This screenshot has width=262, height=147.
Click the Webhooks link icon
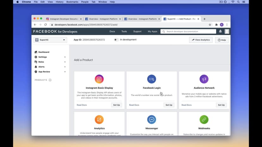pos(204,120)
